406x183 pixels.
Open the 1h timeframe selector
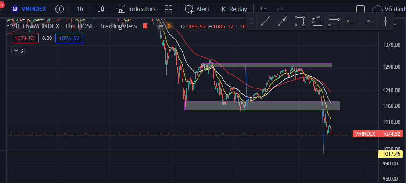pos(80,9)
